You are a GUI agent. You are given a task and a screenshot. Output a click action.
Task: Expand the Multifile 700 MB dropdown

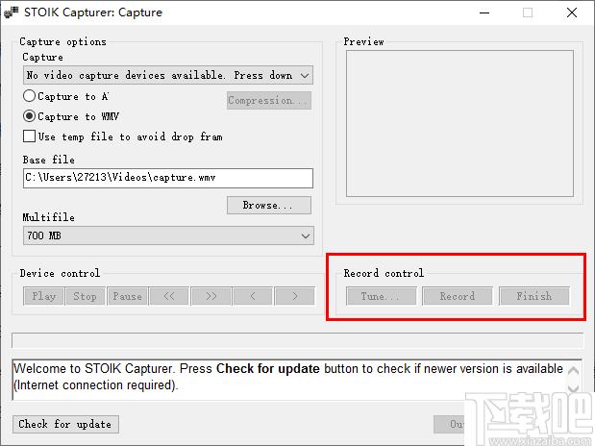pos(168,235)
